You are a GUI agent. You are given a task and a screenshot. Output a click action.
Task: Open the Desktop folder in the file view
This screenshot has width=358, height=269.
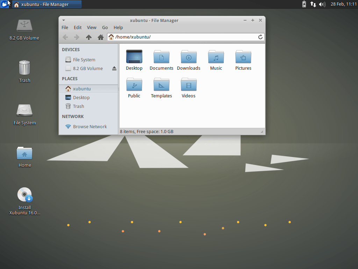click(134, 60)
